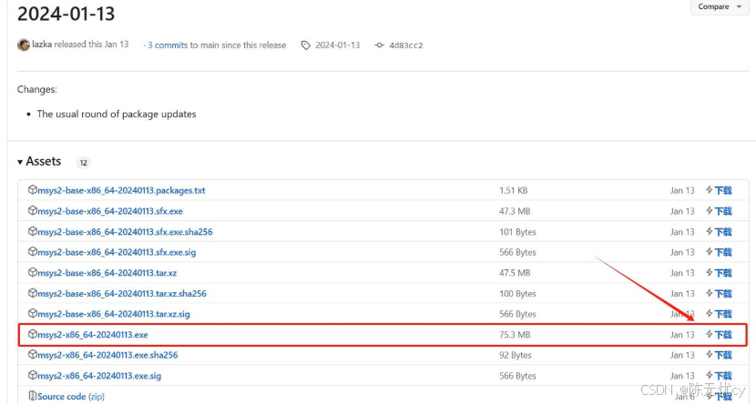Open the Compare dropdown
The image size is (756, 404).
[x=720, y=6]
